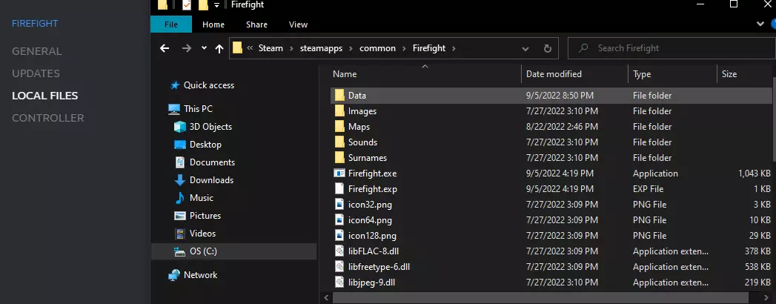The image size is (776, 304).
Task: Go back with the left arrow
Action: (165, 48)
